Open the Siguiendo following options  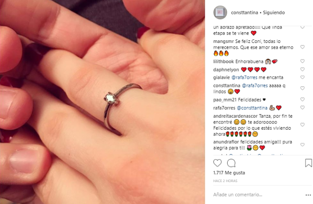tap(274, 13)
